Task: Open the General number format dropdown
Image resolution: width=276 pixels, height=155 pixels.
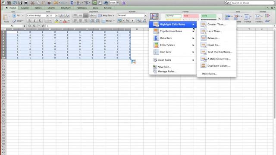Action: (145, 15)
